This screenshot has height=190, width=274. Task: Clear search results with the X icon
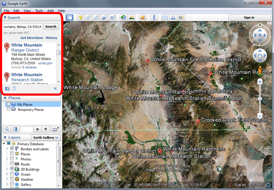[55, 89]
